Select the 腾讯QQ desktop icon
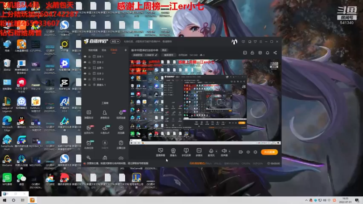This screenshot has height=204, width=363. [x=21, y=122]
